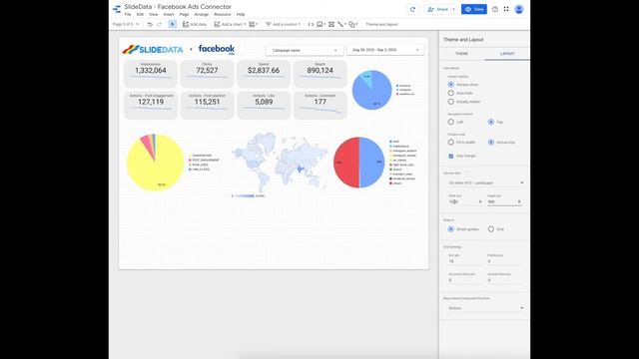The height and width of the screenshot is (359, 639).
Task: Open the Insert menu
Action: point(169,14)
